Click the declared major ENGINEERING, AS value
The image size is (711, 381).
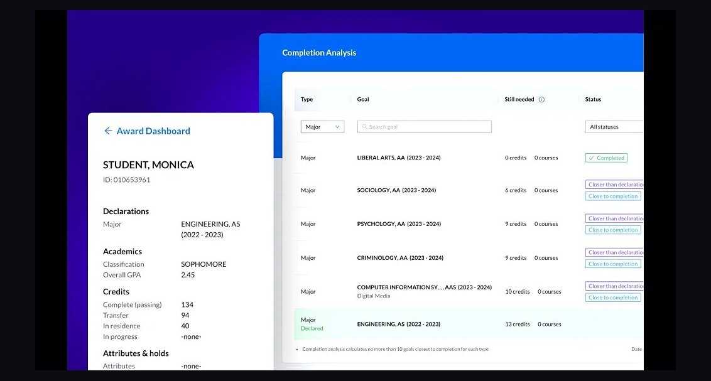[210, 229]
